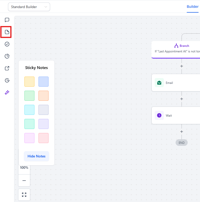Open the Email action step
This screenshot has height=202, width=200.
pos(176,83)
